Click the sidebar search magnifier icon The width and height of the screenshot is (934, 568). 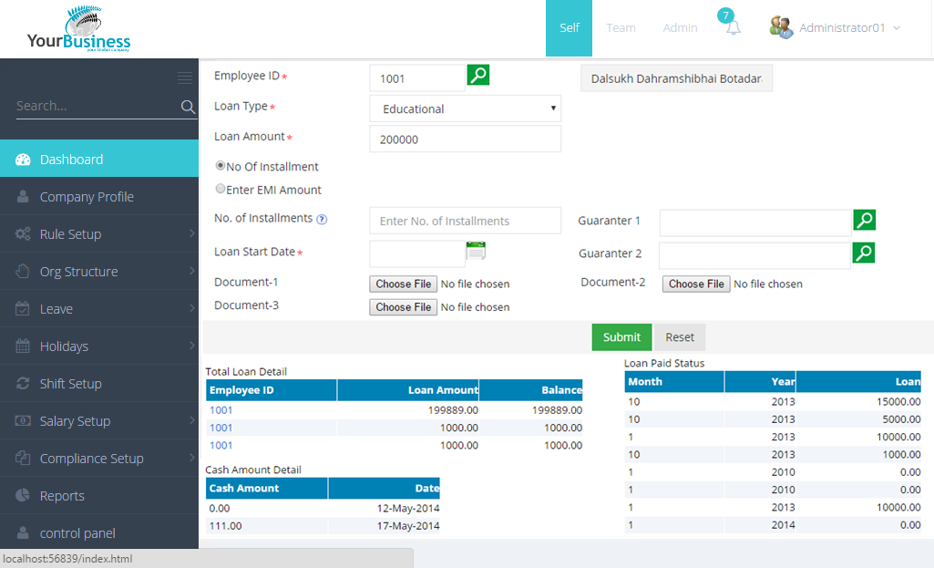pos(188,107)
